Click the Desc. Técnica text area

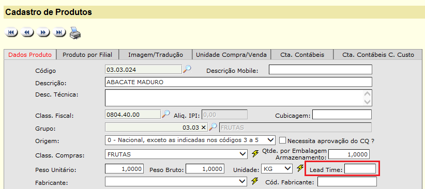click(238, 98)
